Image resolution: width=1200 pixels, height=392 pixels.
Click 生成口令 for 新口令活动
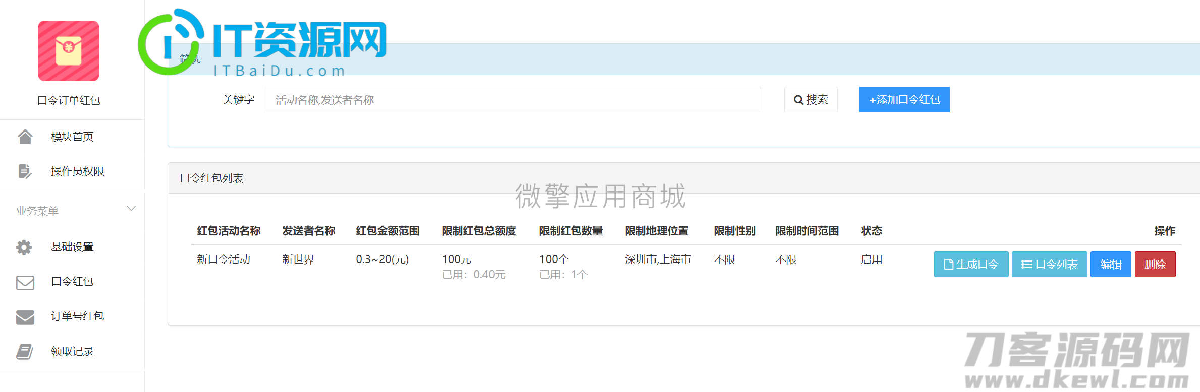[971, 264]
